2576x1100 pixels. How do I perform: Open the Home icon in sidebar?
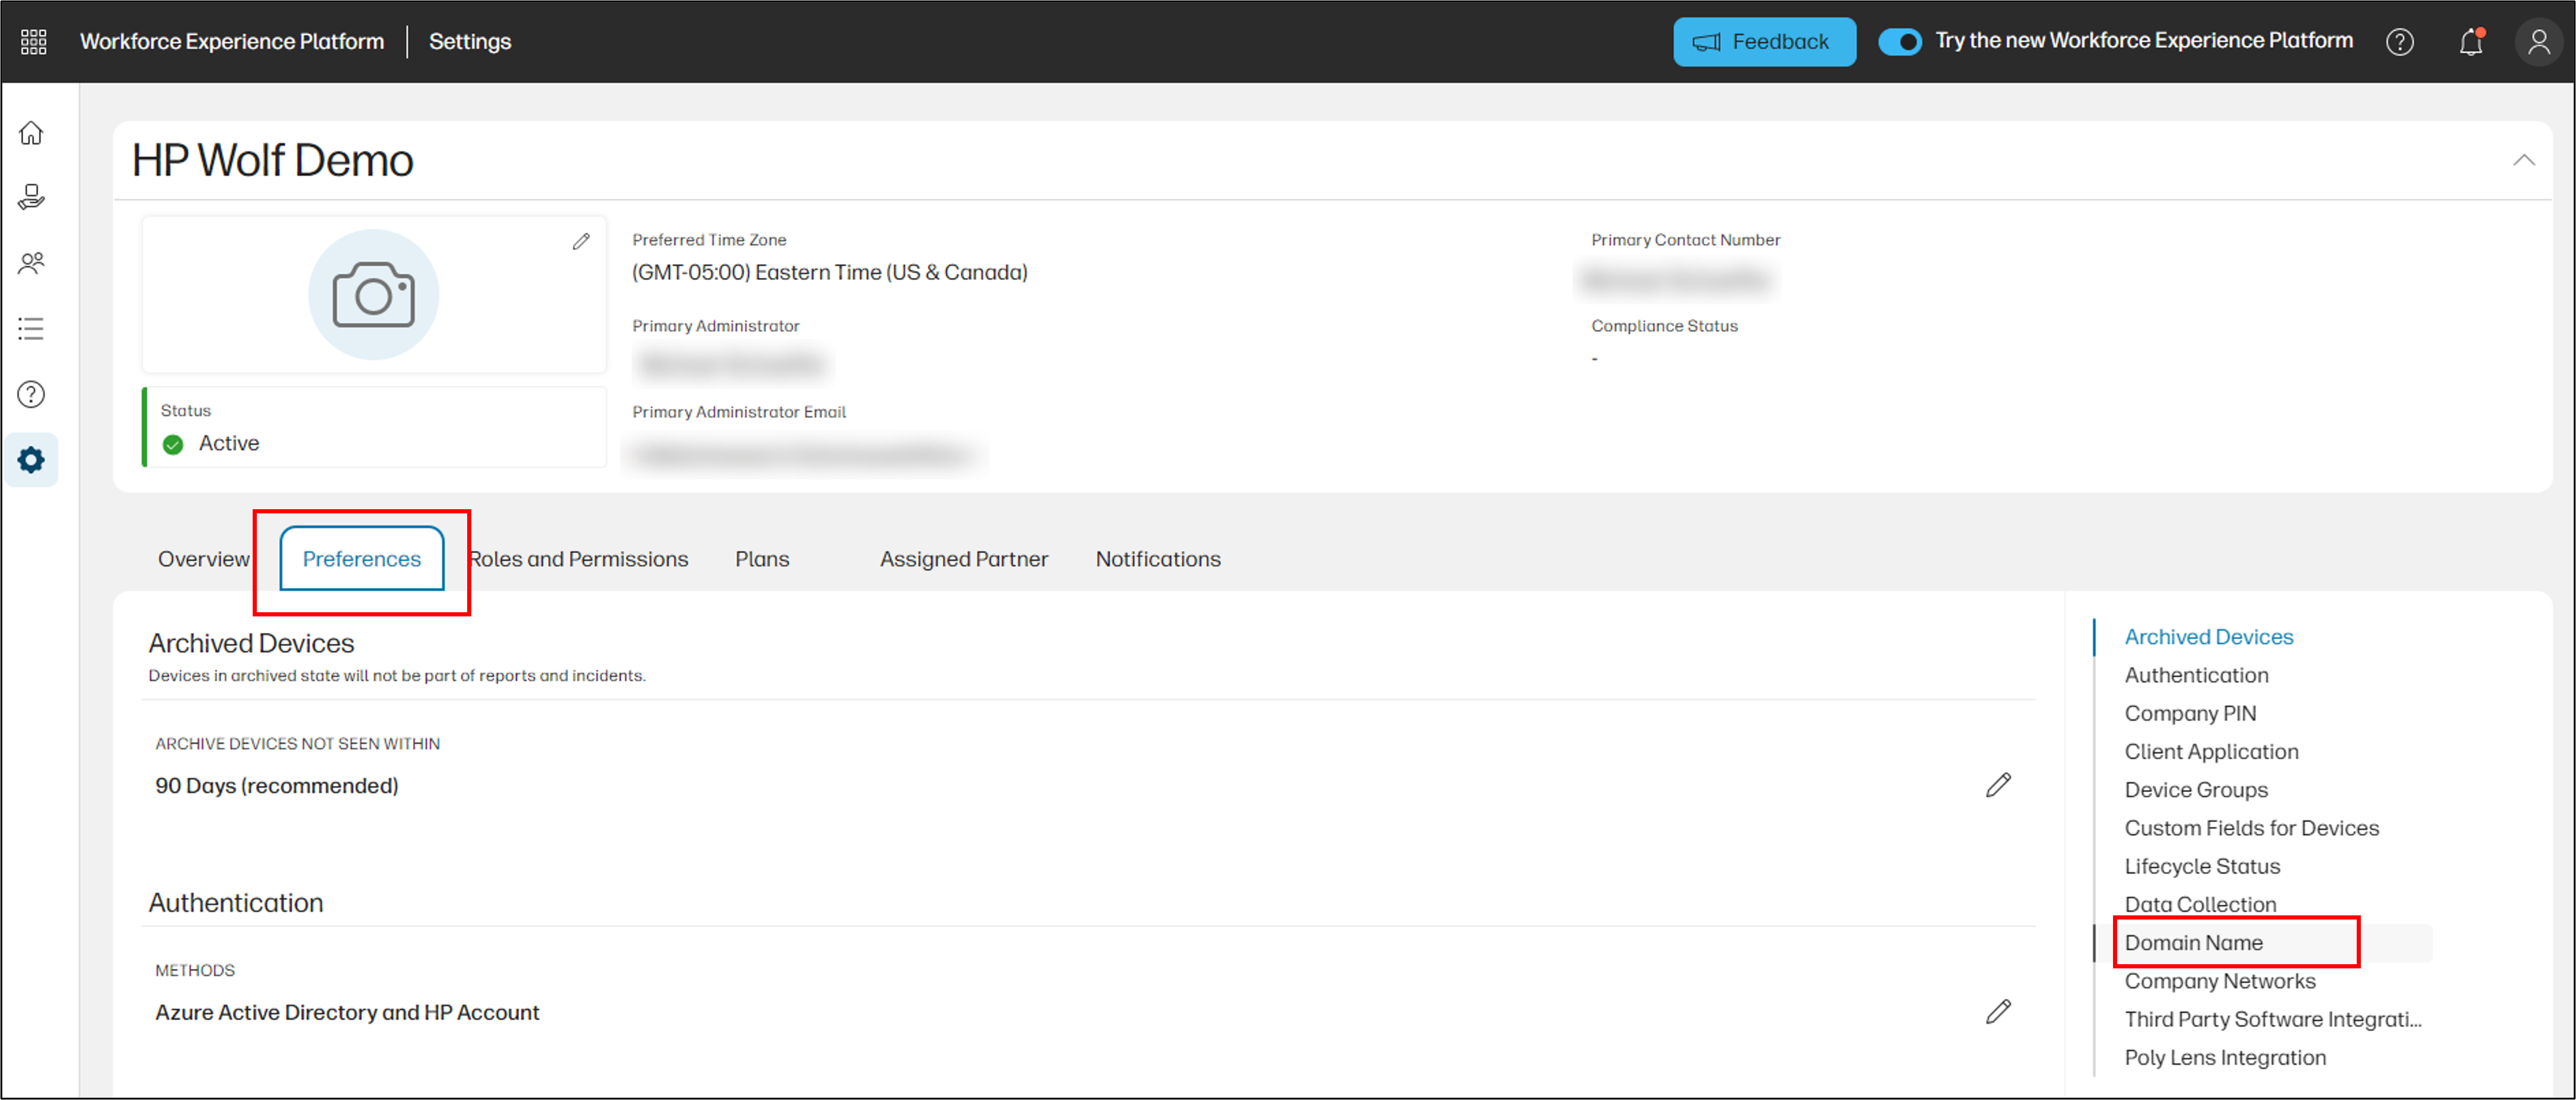click(32, 133)
